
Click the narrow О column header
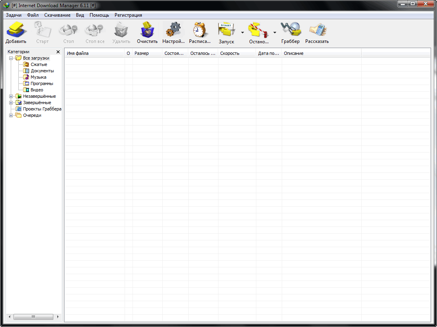[x=129, y=53]
